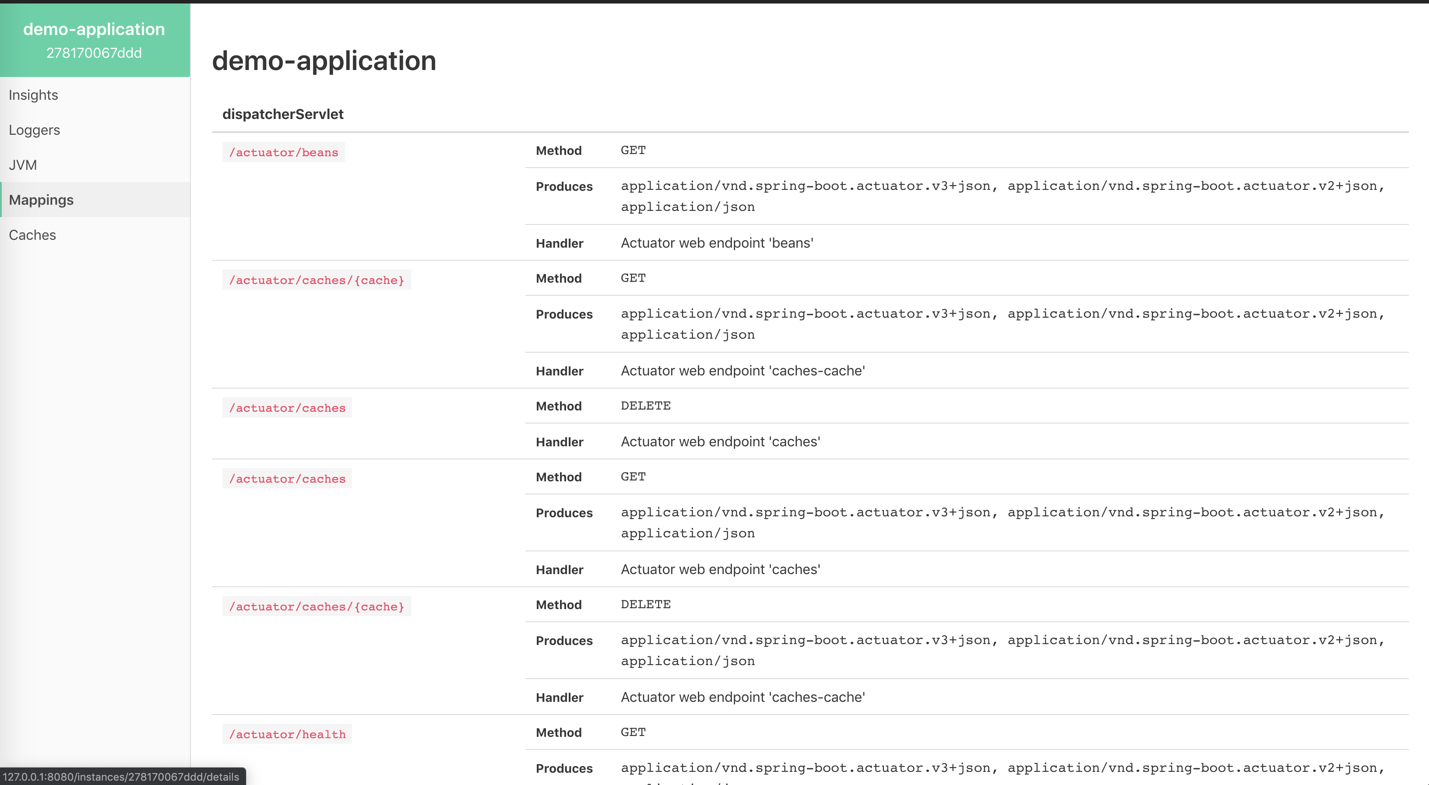Screen dimensions: 1429x785
Task: Click handler text Actuator web endpoint 'beans'
Action: point(717,243)
